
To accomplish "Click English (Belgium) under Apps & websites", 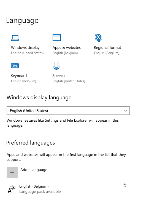I will (x=65, y=53).
